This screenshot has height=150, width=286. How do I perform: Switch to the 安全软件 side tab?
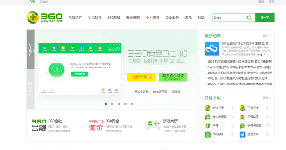(x=30, y=49)
